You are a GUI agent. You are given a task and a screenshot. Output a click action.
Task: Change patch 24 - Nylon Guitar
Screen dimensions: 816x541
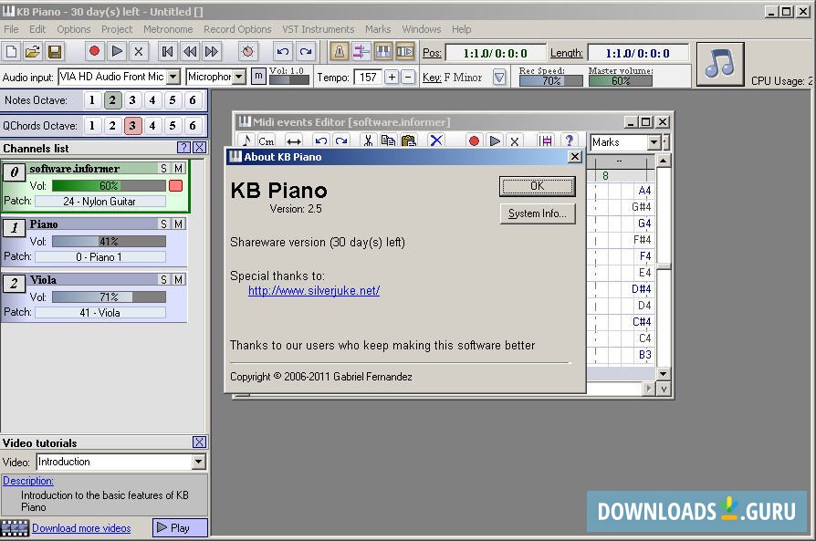(100, 202)
